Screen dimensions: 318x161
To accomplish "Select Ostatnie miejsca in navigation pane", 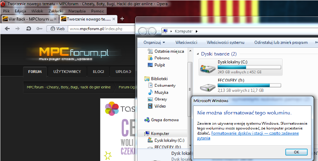I will [x=166, y=51].
